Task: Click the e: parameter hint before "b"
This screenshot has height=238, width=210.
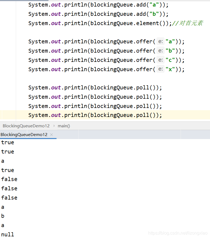Action: click(x=160, y=51)
